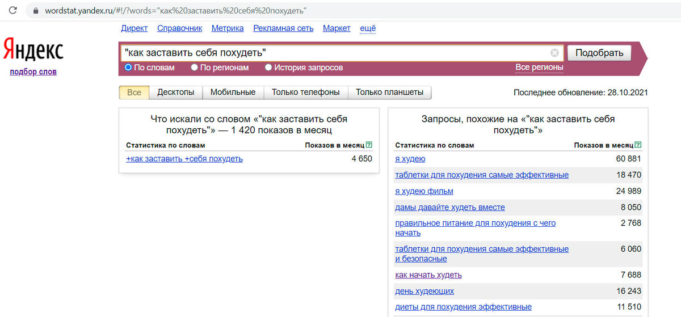Open the 'я худею' query link
Viewport: 681px width, 317px height.
(x=410, y=159)
